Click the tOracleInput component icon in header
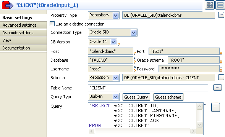 click(7, 5)
